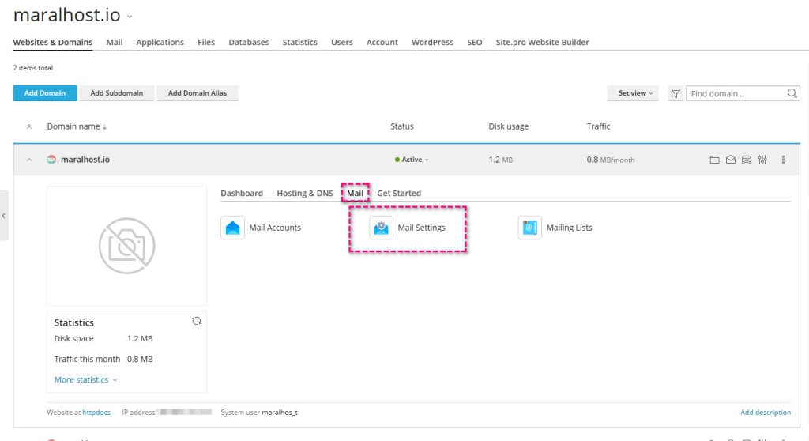This screenshot has width=809, height=441.
Task: Open the Applications tab
Action: (160, 43)
